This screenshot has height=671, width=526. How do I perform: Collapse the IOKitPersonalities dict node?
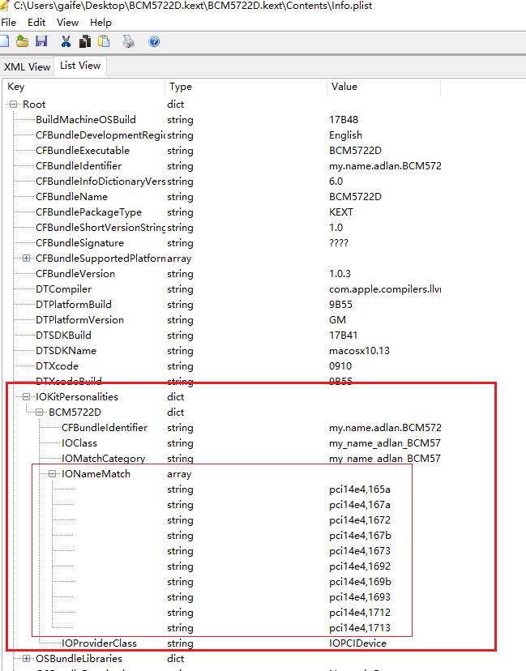coord(27,397)
